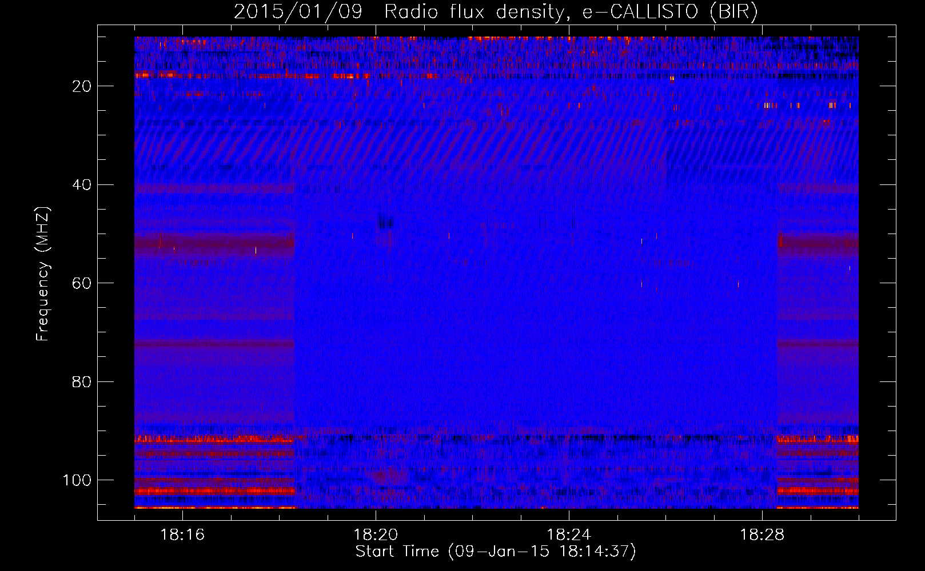
Task: Click the "18:20" time tick label
Action: pos(376,534)
